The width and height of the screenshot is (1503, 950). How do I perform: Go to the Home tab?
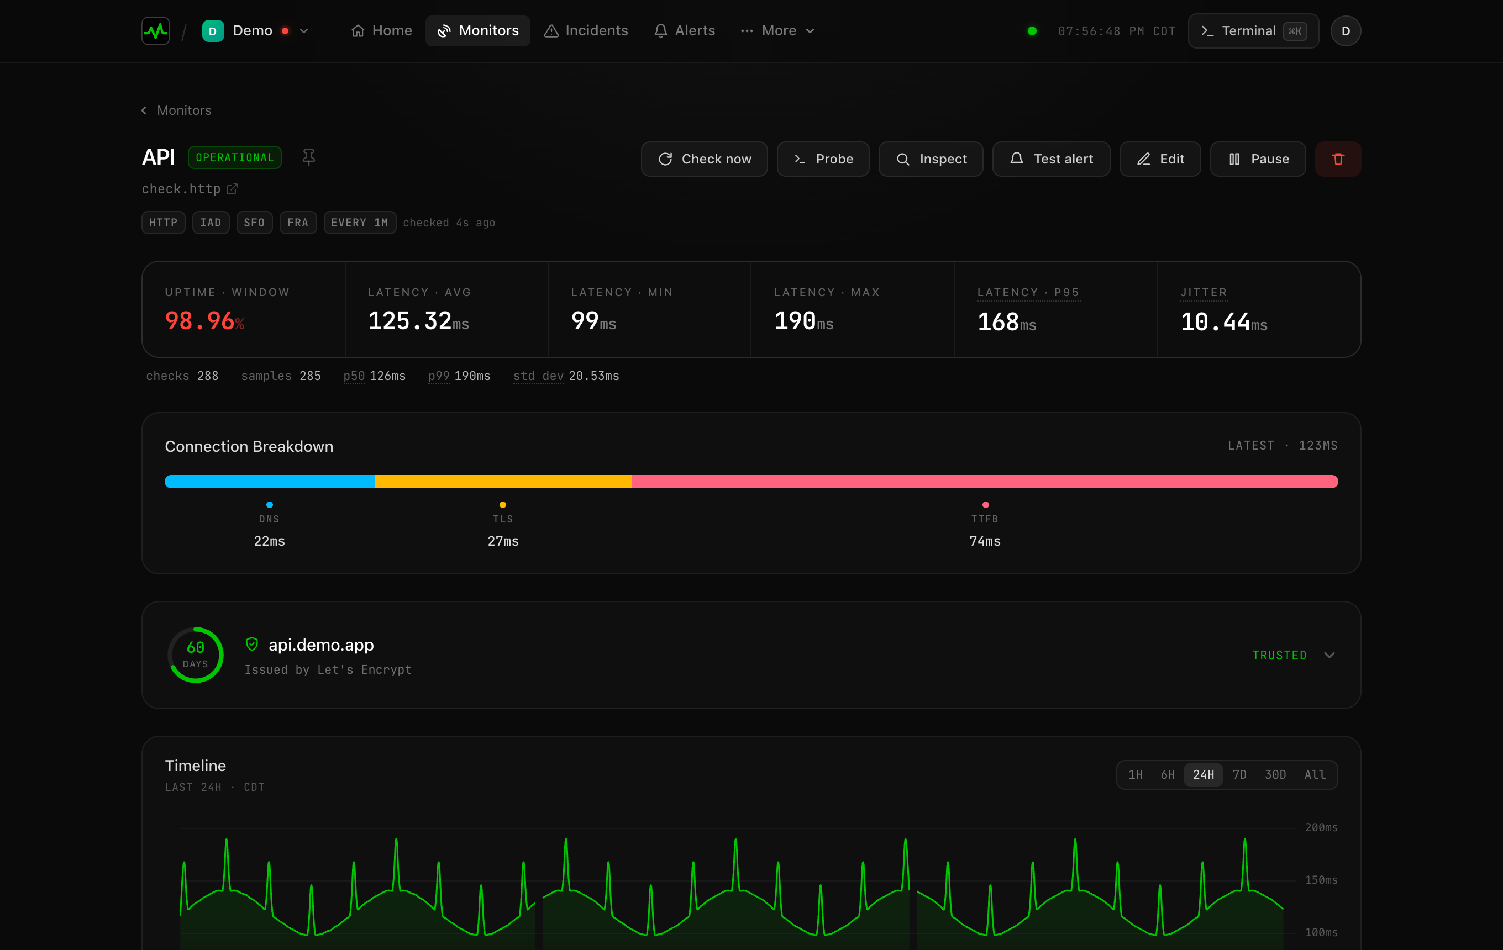[x=381, y=30]
